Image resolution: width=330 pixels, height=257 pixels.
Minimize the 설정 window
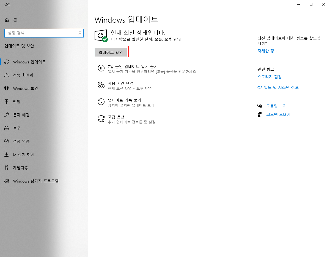[x=298, y=4]
